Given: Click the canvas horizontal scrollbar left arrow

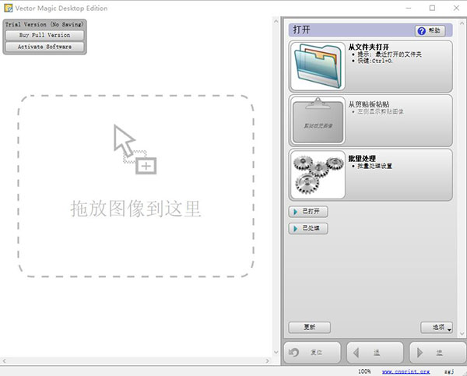Looking at the screenshot, I should [x=4, y=360].
